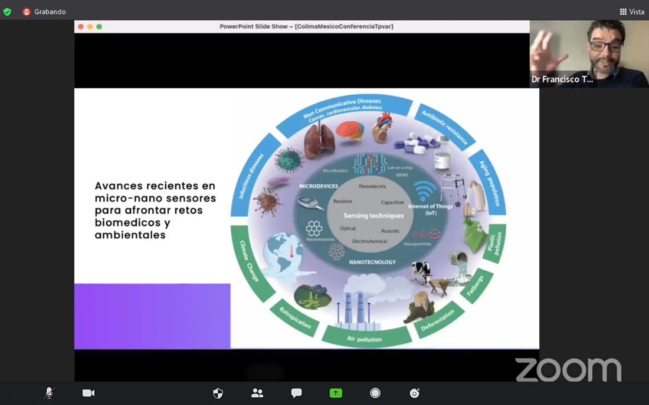
Task: Open the Participants panel
Action: click(x=257, y=393)
